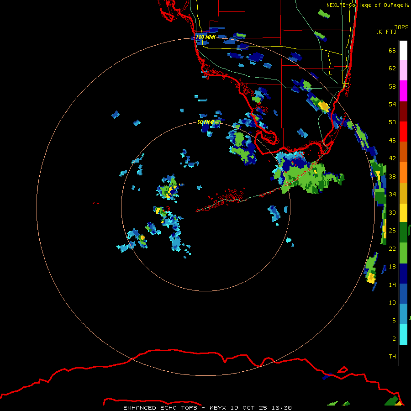
Task: Click the 58 value on legend scale
Action: pyautogui.click(x=392, y=86)
